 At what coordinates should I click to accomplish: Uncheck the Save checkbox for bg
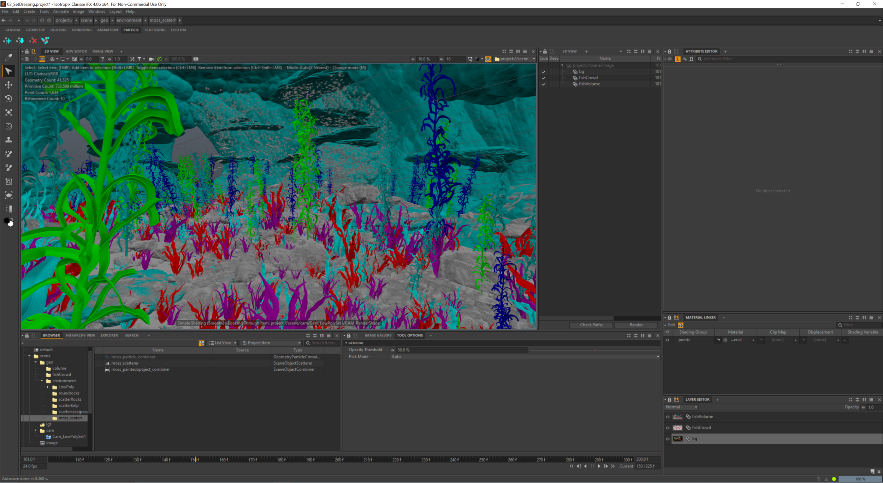pyautogui.click(x=544, y=71)
